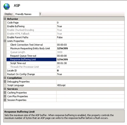Image resolution: width=127 pixels, height=125 pixels.
Task: Select the Queue Length property
Action: (18, 52)
